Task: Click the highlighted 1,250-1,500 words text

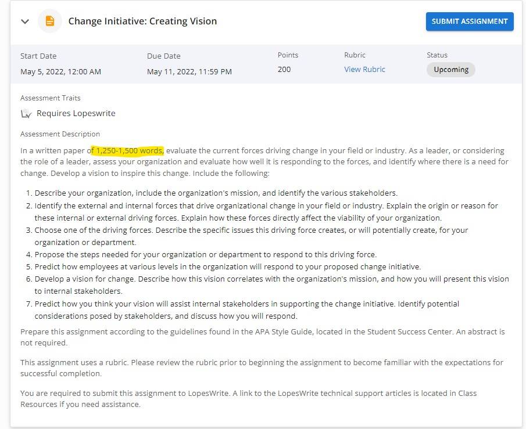Action: click(128, 151)
